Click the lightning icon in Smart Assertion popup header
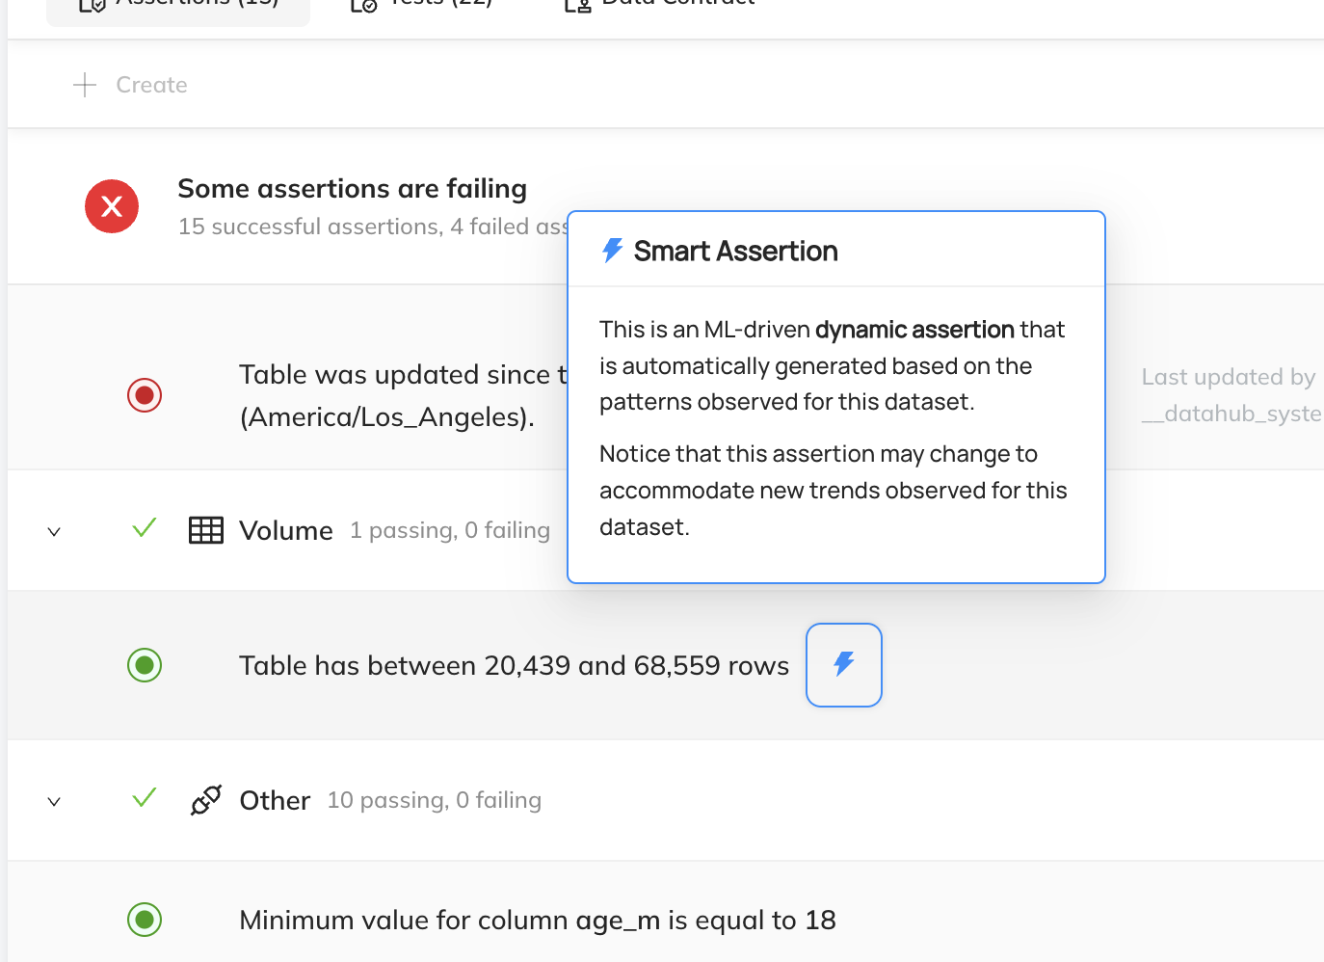The image size is (1324, 962). tap(612, 251)
